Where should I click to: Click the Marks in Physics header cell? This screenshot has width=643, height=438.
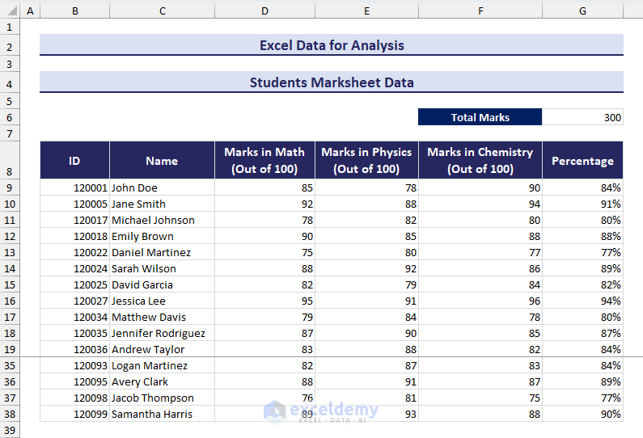point(366,161)
